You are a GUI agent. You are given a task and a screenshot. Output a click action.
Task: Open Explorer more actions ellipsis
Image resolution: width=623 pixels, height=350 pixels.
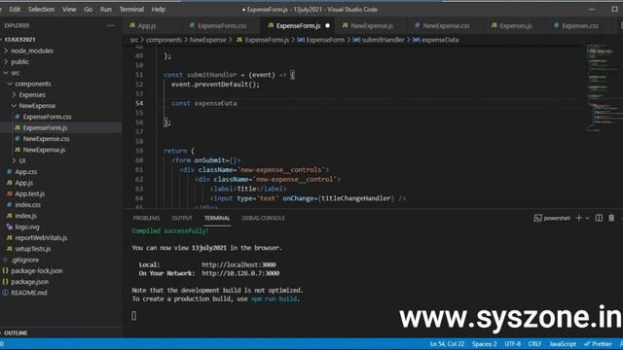110,25
